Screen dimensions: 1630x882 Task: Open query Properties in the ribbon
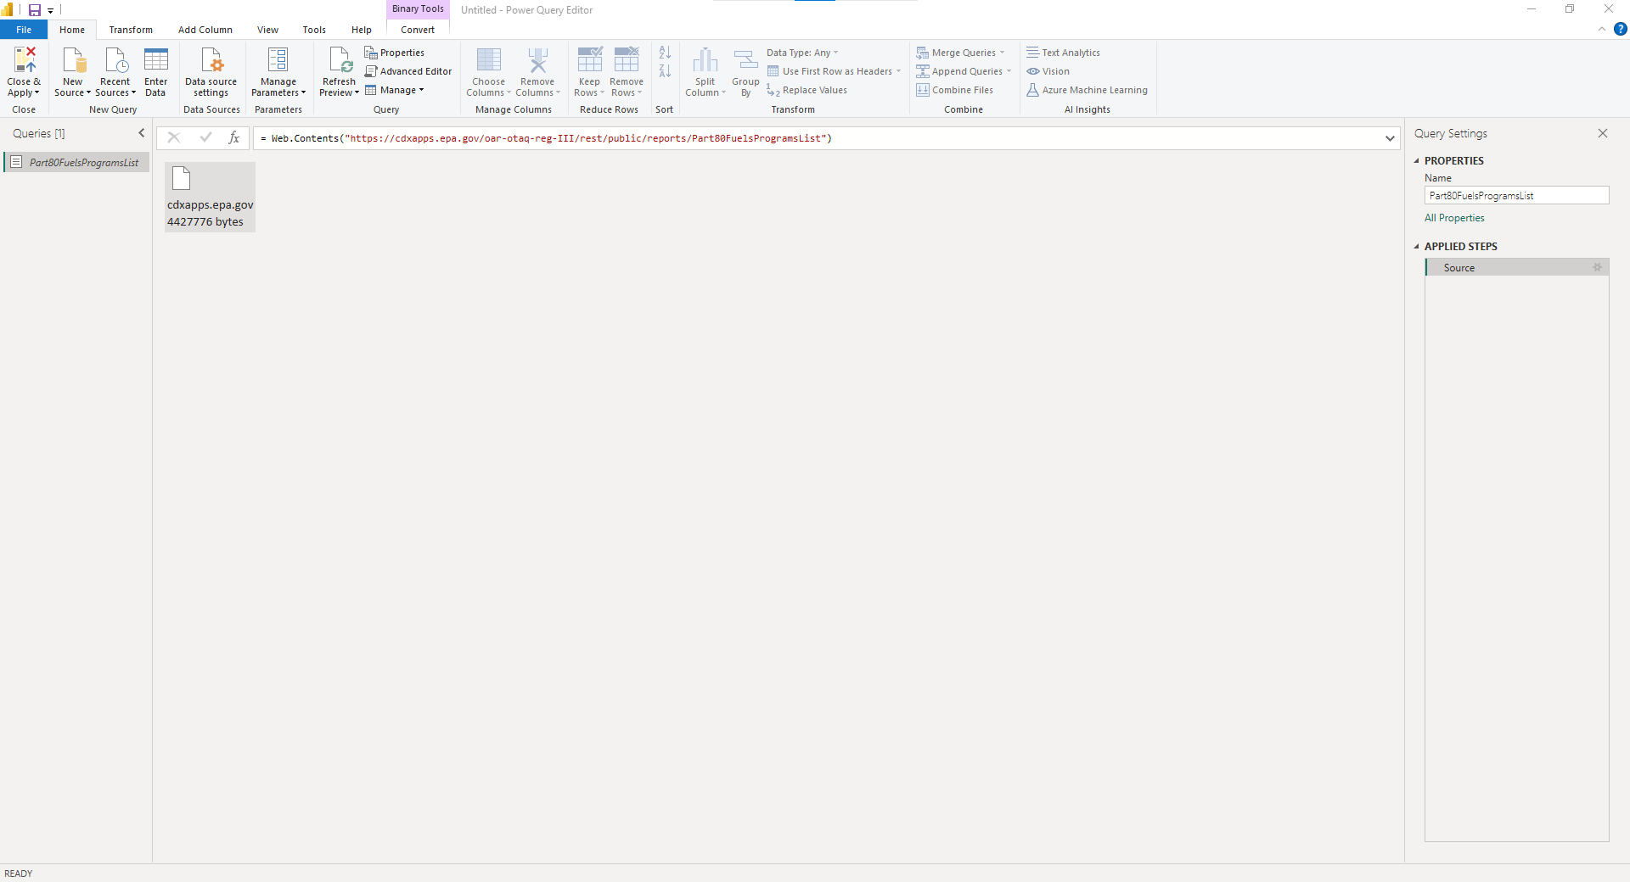pos(395,53)
